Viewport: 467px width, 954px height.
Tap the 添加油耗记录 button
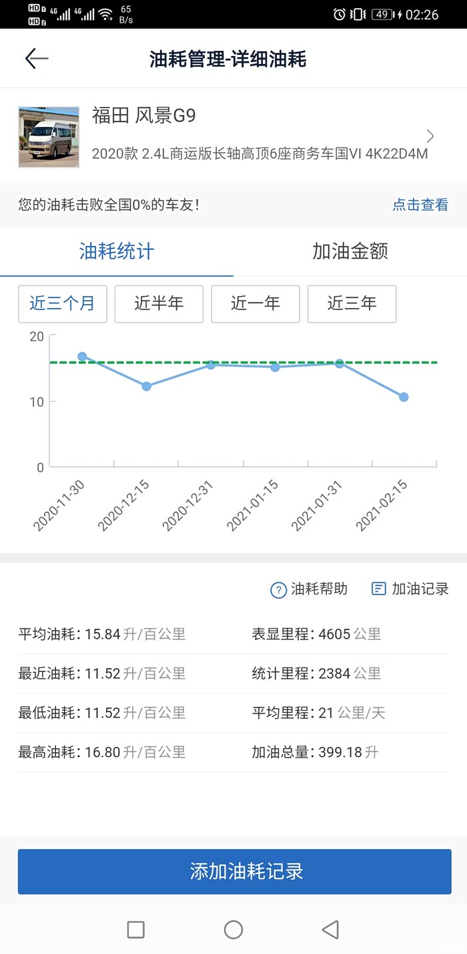pyautogui.click(x=234, y=871)
